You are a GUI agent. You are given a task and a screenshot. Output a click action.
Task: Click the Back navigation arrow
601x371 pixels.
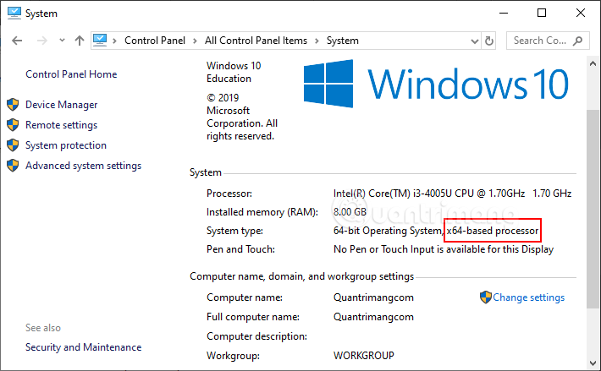point(17,41)
